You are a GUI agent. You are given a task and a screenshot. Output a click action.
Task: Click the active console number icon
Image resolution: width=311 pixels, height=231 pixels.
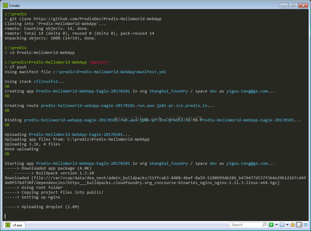coord(282,225)
